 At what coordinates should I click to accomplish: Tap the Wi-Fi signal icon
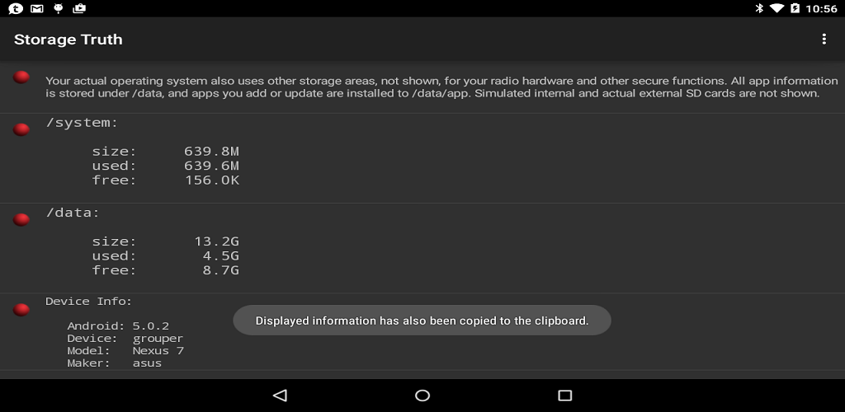pos(777,8)
